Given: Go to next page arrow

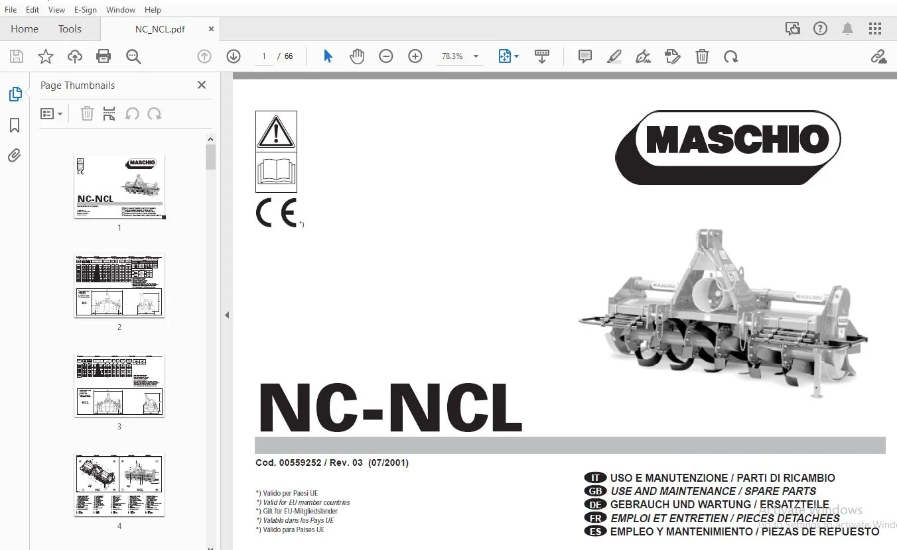Looking at the screenshot, I should pyautogui.click(x=234, y=57).
